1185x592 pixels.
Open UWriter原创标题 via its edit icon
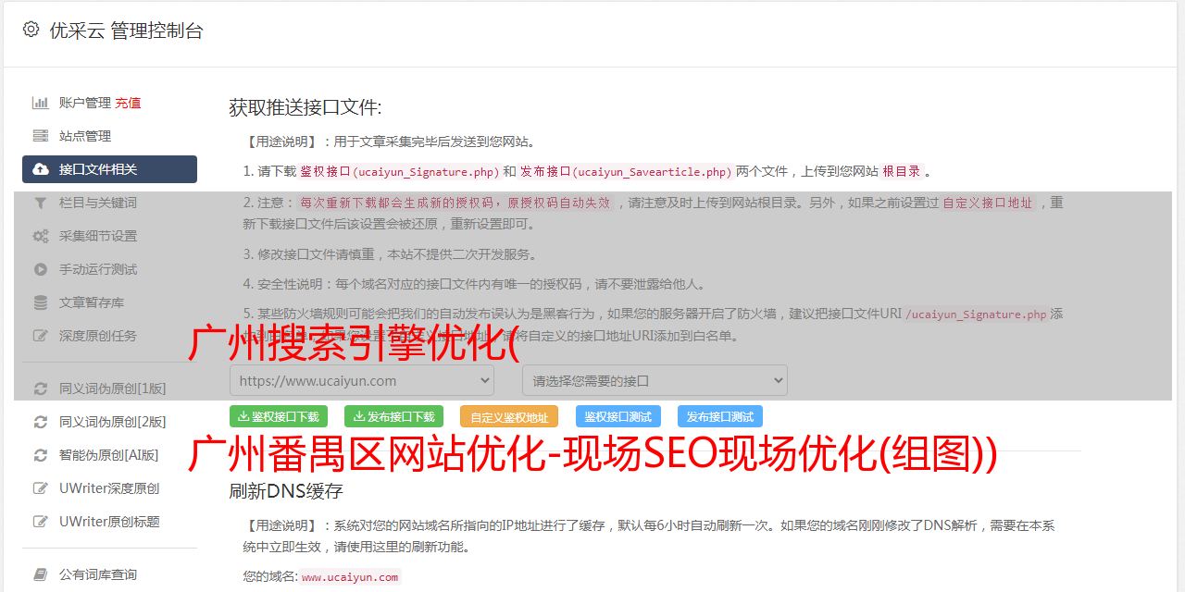coord(41,522)
